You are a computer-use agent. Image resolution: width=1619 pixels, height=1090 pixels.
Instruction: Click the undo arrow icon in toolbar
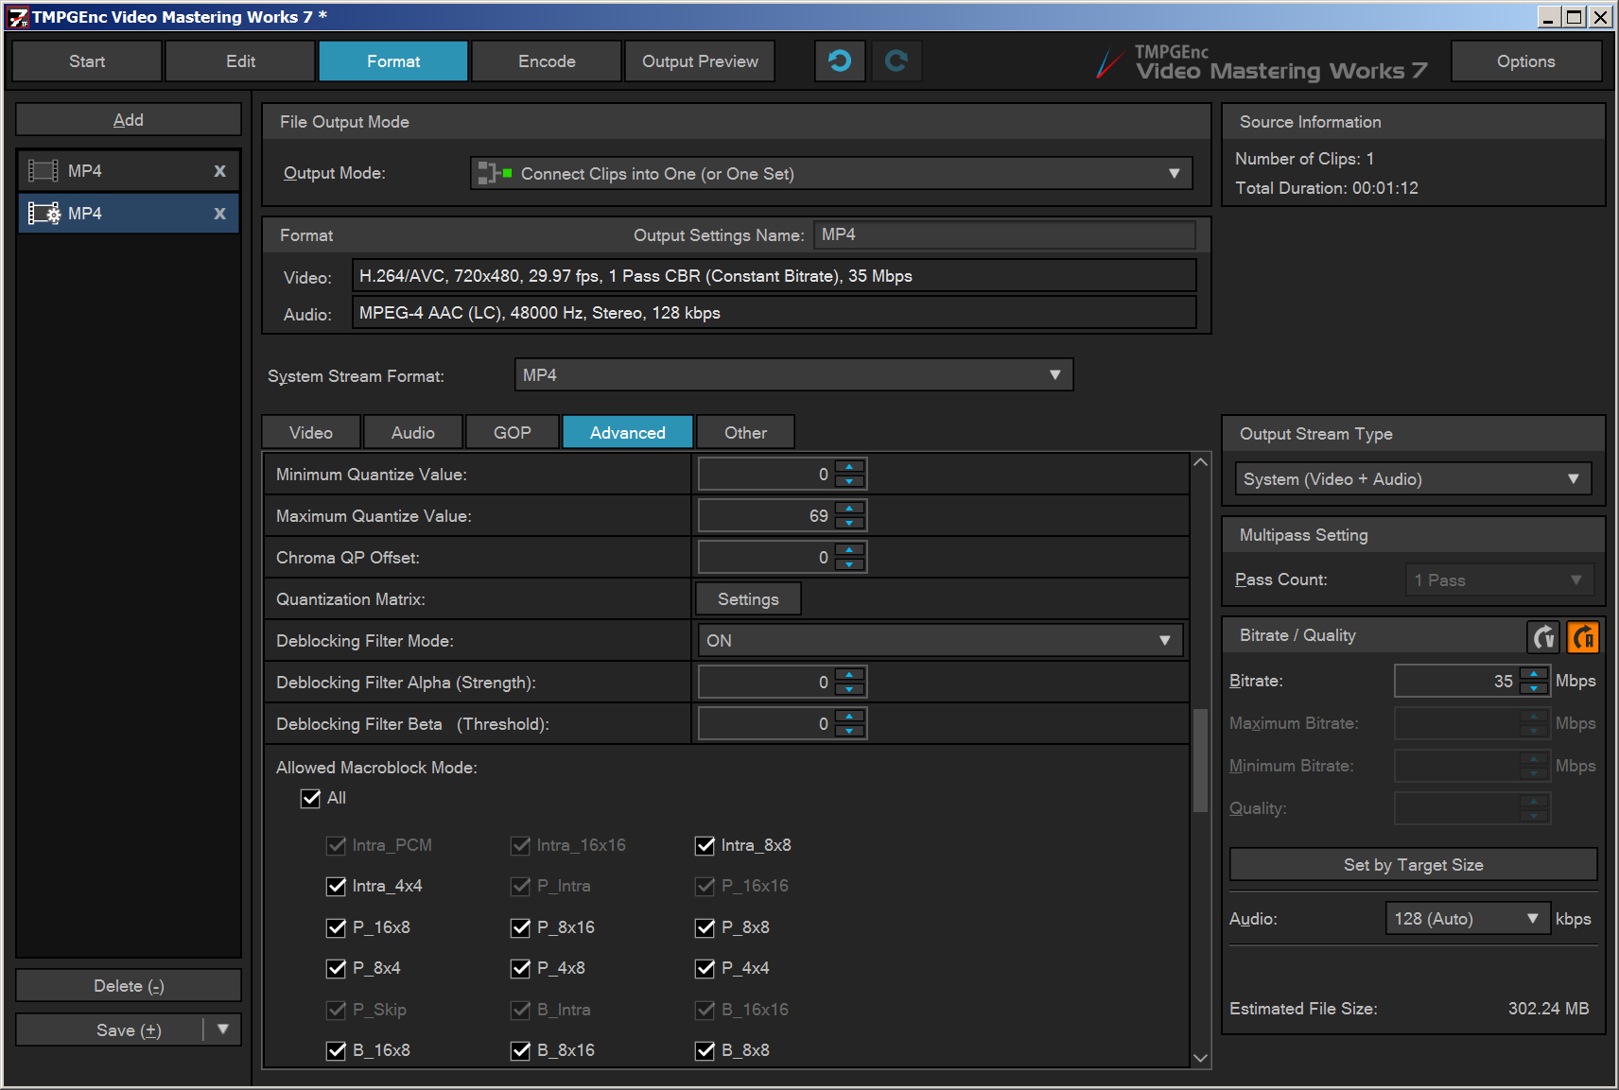pos(839,61)
